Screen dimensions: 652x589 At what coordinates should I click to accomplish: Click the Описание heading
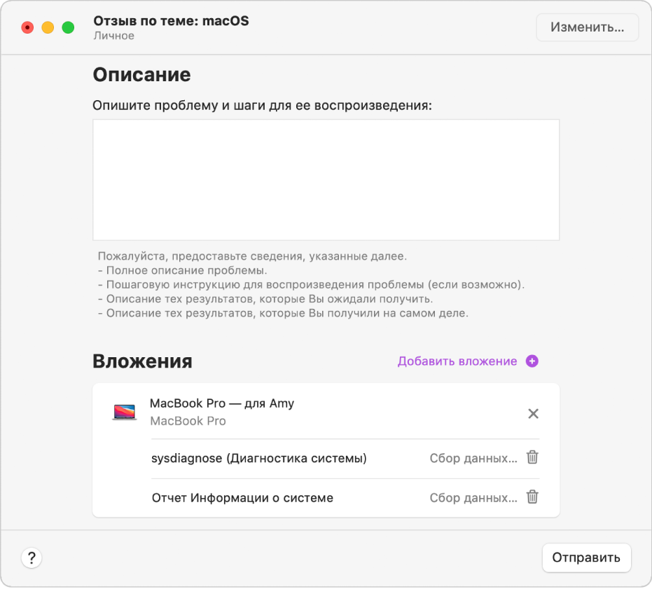(141, 75)
